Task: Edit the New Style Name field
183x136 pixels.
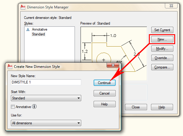Action: 46,82
